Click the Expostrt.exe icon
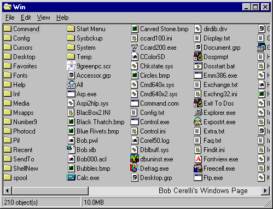The height and width of the screenshot is (209, 273). pos(198,121)
